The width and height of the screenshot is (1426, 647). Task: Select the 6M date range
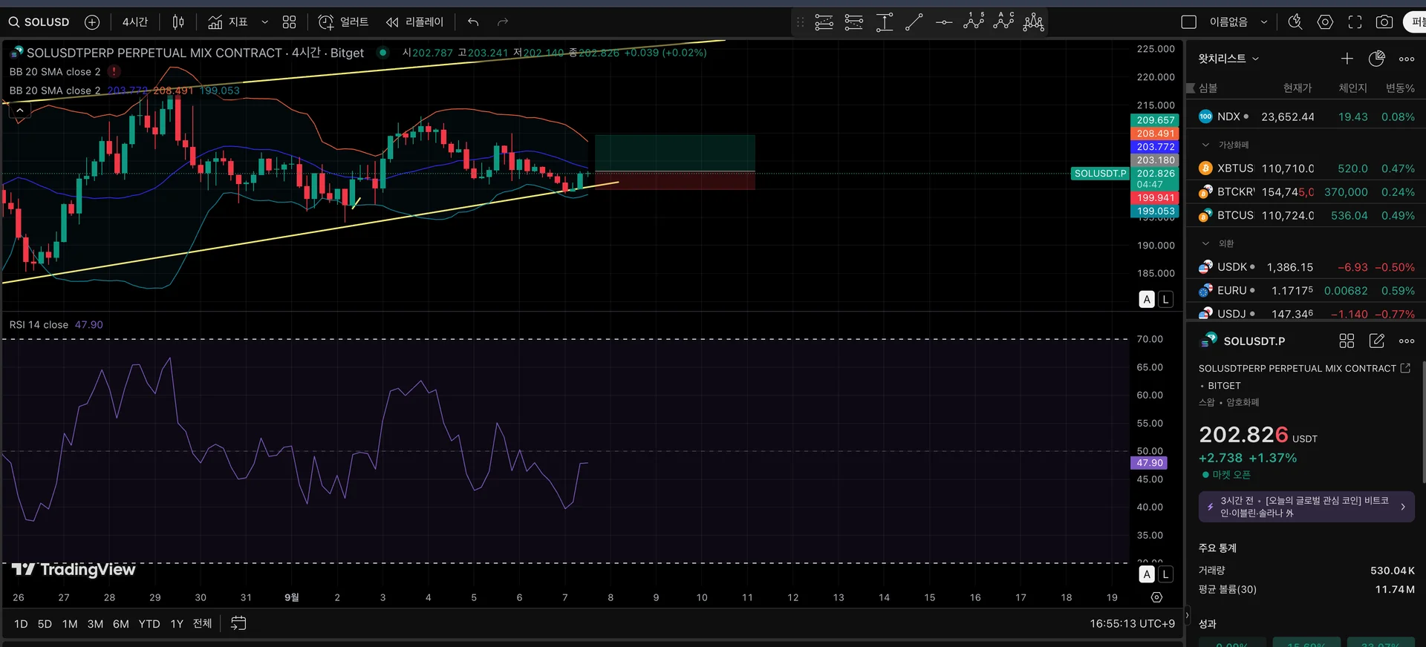(x=121, y=624)
